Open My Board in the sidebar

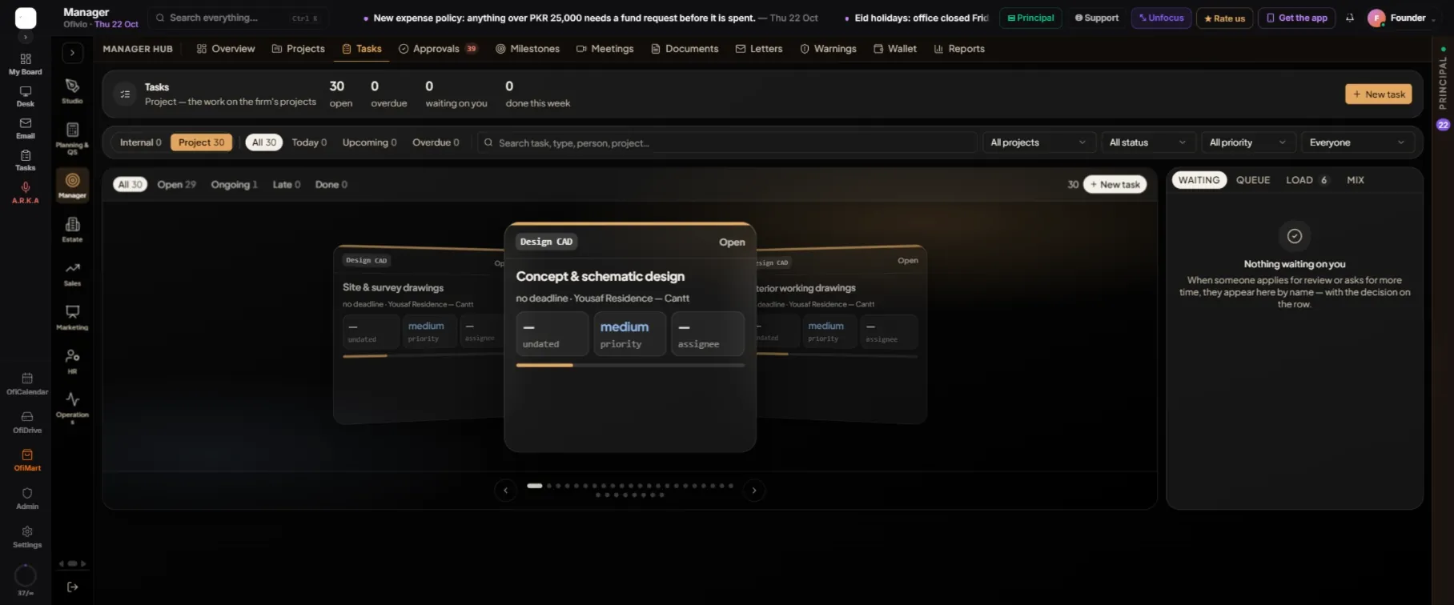(26, 64)
